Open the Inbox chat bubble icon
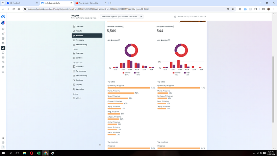Image resolution: width=277 pixels, height=156 pixels. 3,53
